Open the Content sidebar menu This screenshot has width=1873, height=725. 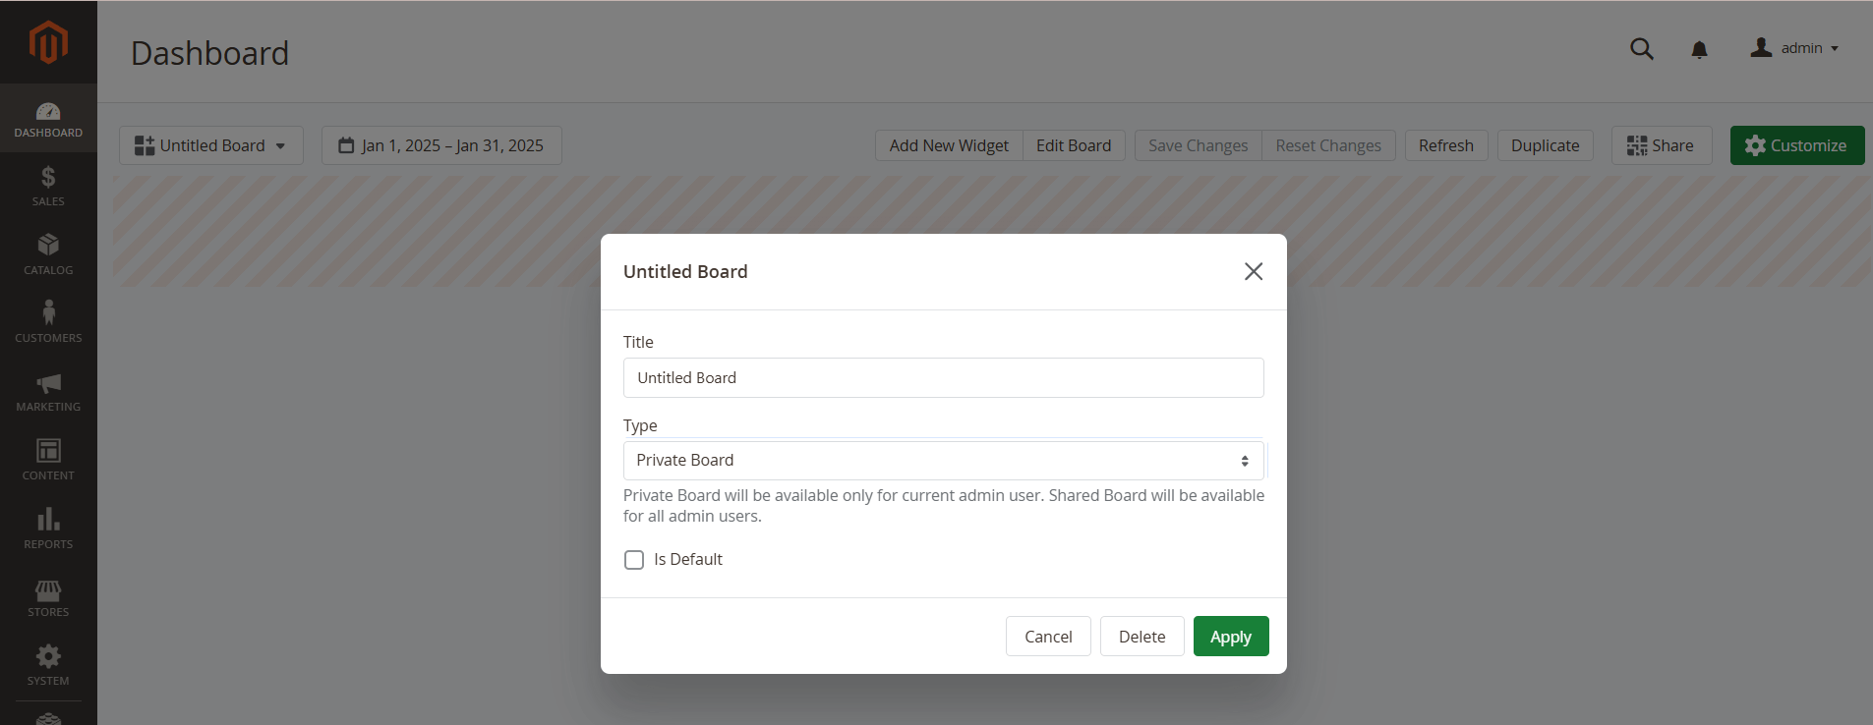[48, 461]
